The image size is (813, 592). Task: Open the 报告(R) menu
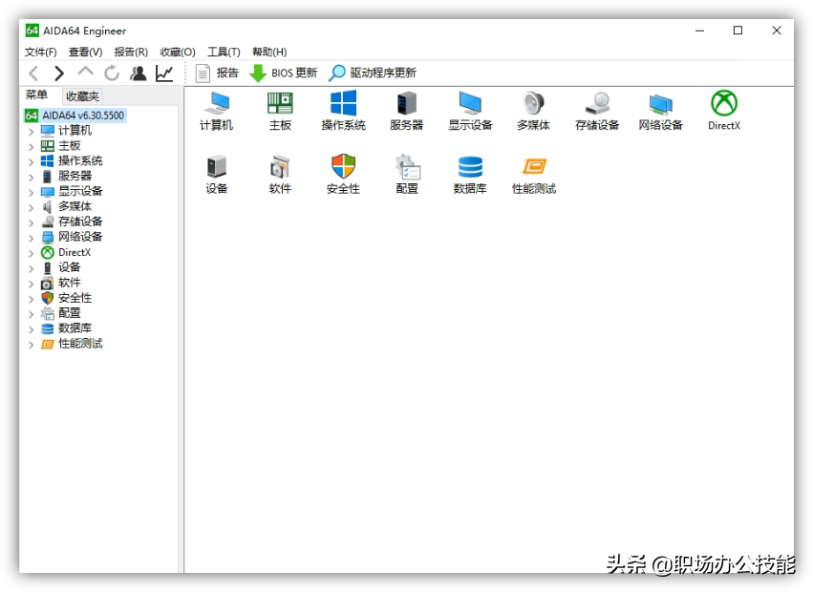pos(131,52)
